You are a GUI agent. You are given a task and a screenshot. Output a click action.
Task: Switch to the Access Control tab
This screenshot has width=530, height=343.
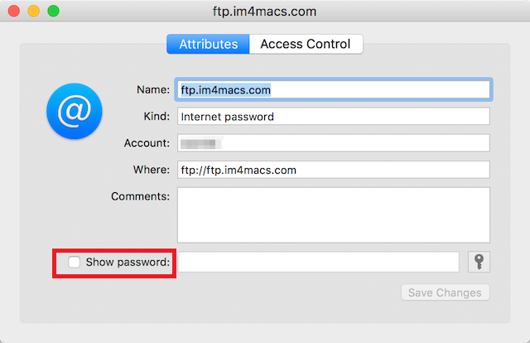[x=306, y=44]
